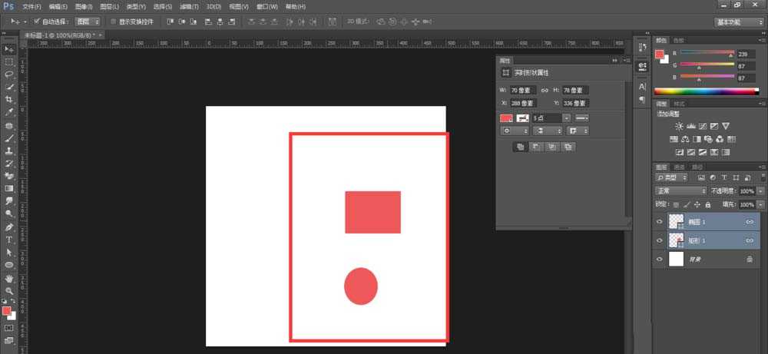Select the Ellipse shape tool
The width and height of the screenshot is (768, 354).
[x=9, y=265]
